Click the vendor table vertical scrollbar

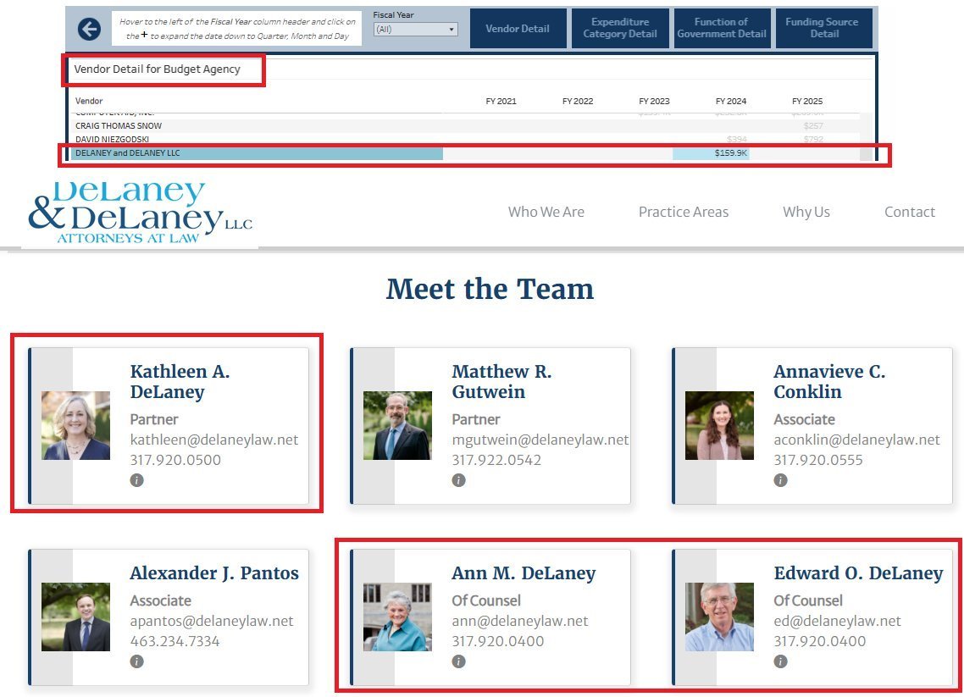(x=867, y=136)
